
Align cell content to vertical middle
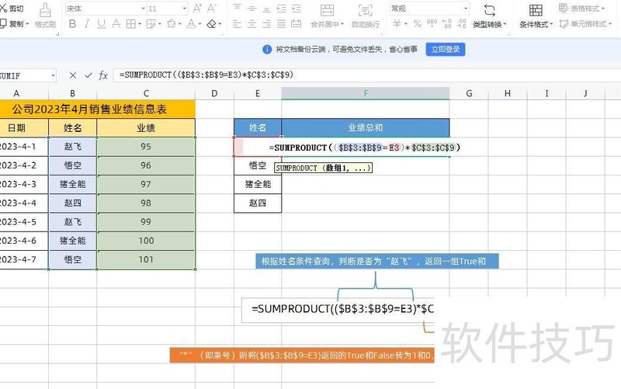252,8
